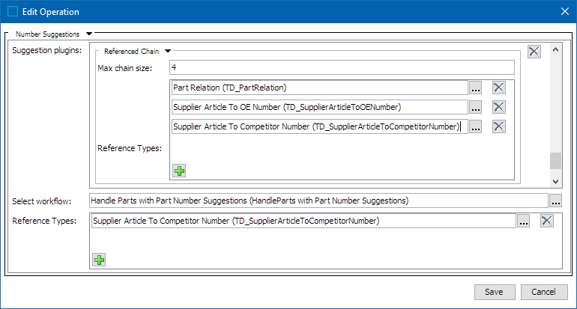577x309 pixels.
Task: Browse for workflow to select
Action: [556, 201]
